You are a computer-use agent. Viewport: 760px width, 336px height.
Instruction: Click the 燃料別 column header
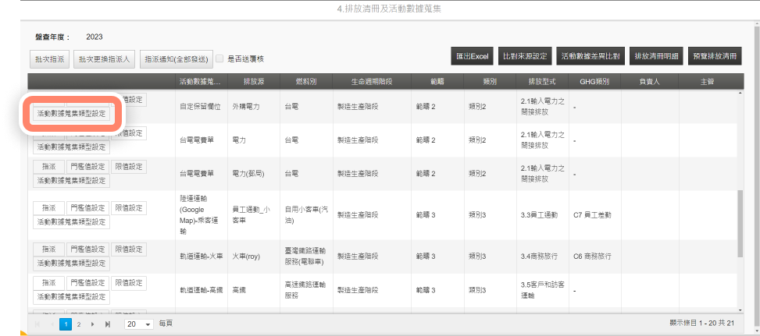(x=305, y=81)
